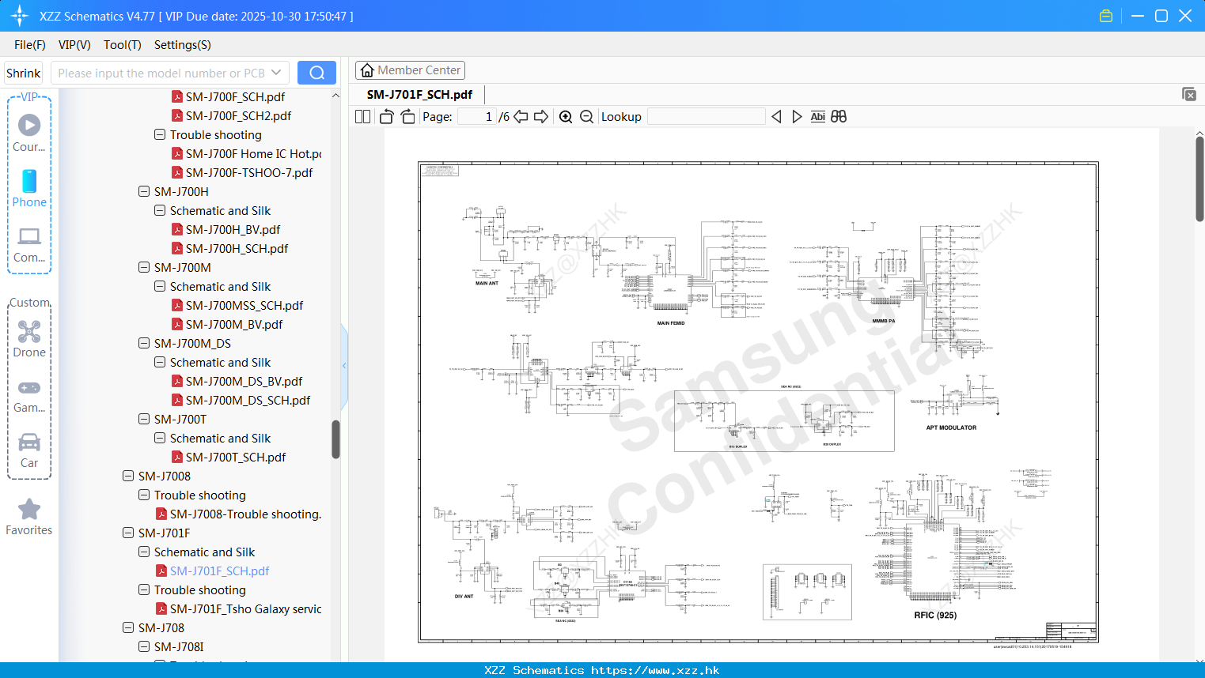The width and height of the screenshot is (1205, 678).
Task: Go to previous page arrow
Action: [x=521, y=116]
